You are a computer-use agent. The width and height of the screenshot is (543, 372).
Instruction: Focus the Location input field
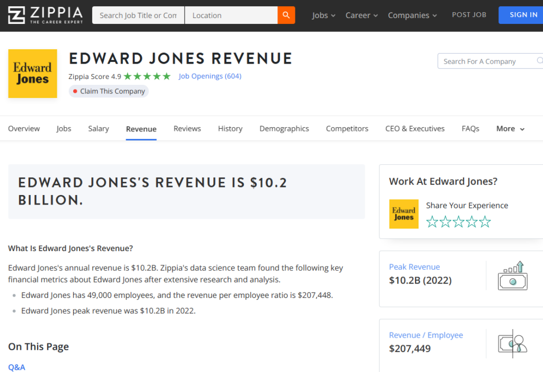tap(231, 15)
